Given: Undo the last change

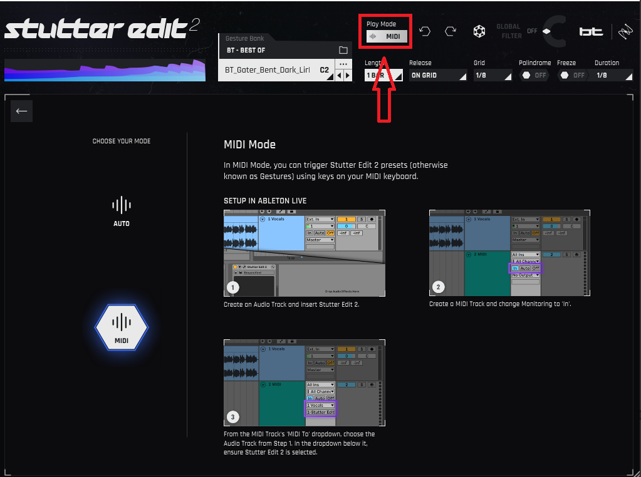Looking at the screenshot, I should pyautogui.click(x=425, y=31).
